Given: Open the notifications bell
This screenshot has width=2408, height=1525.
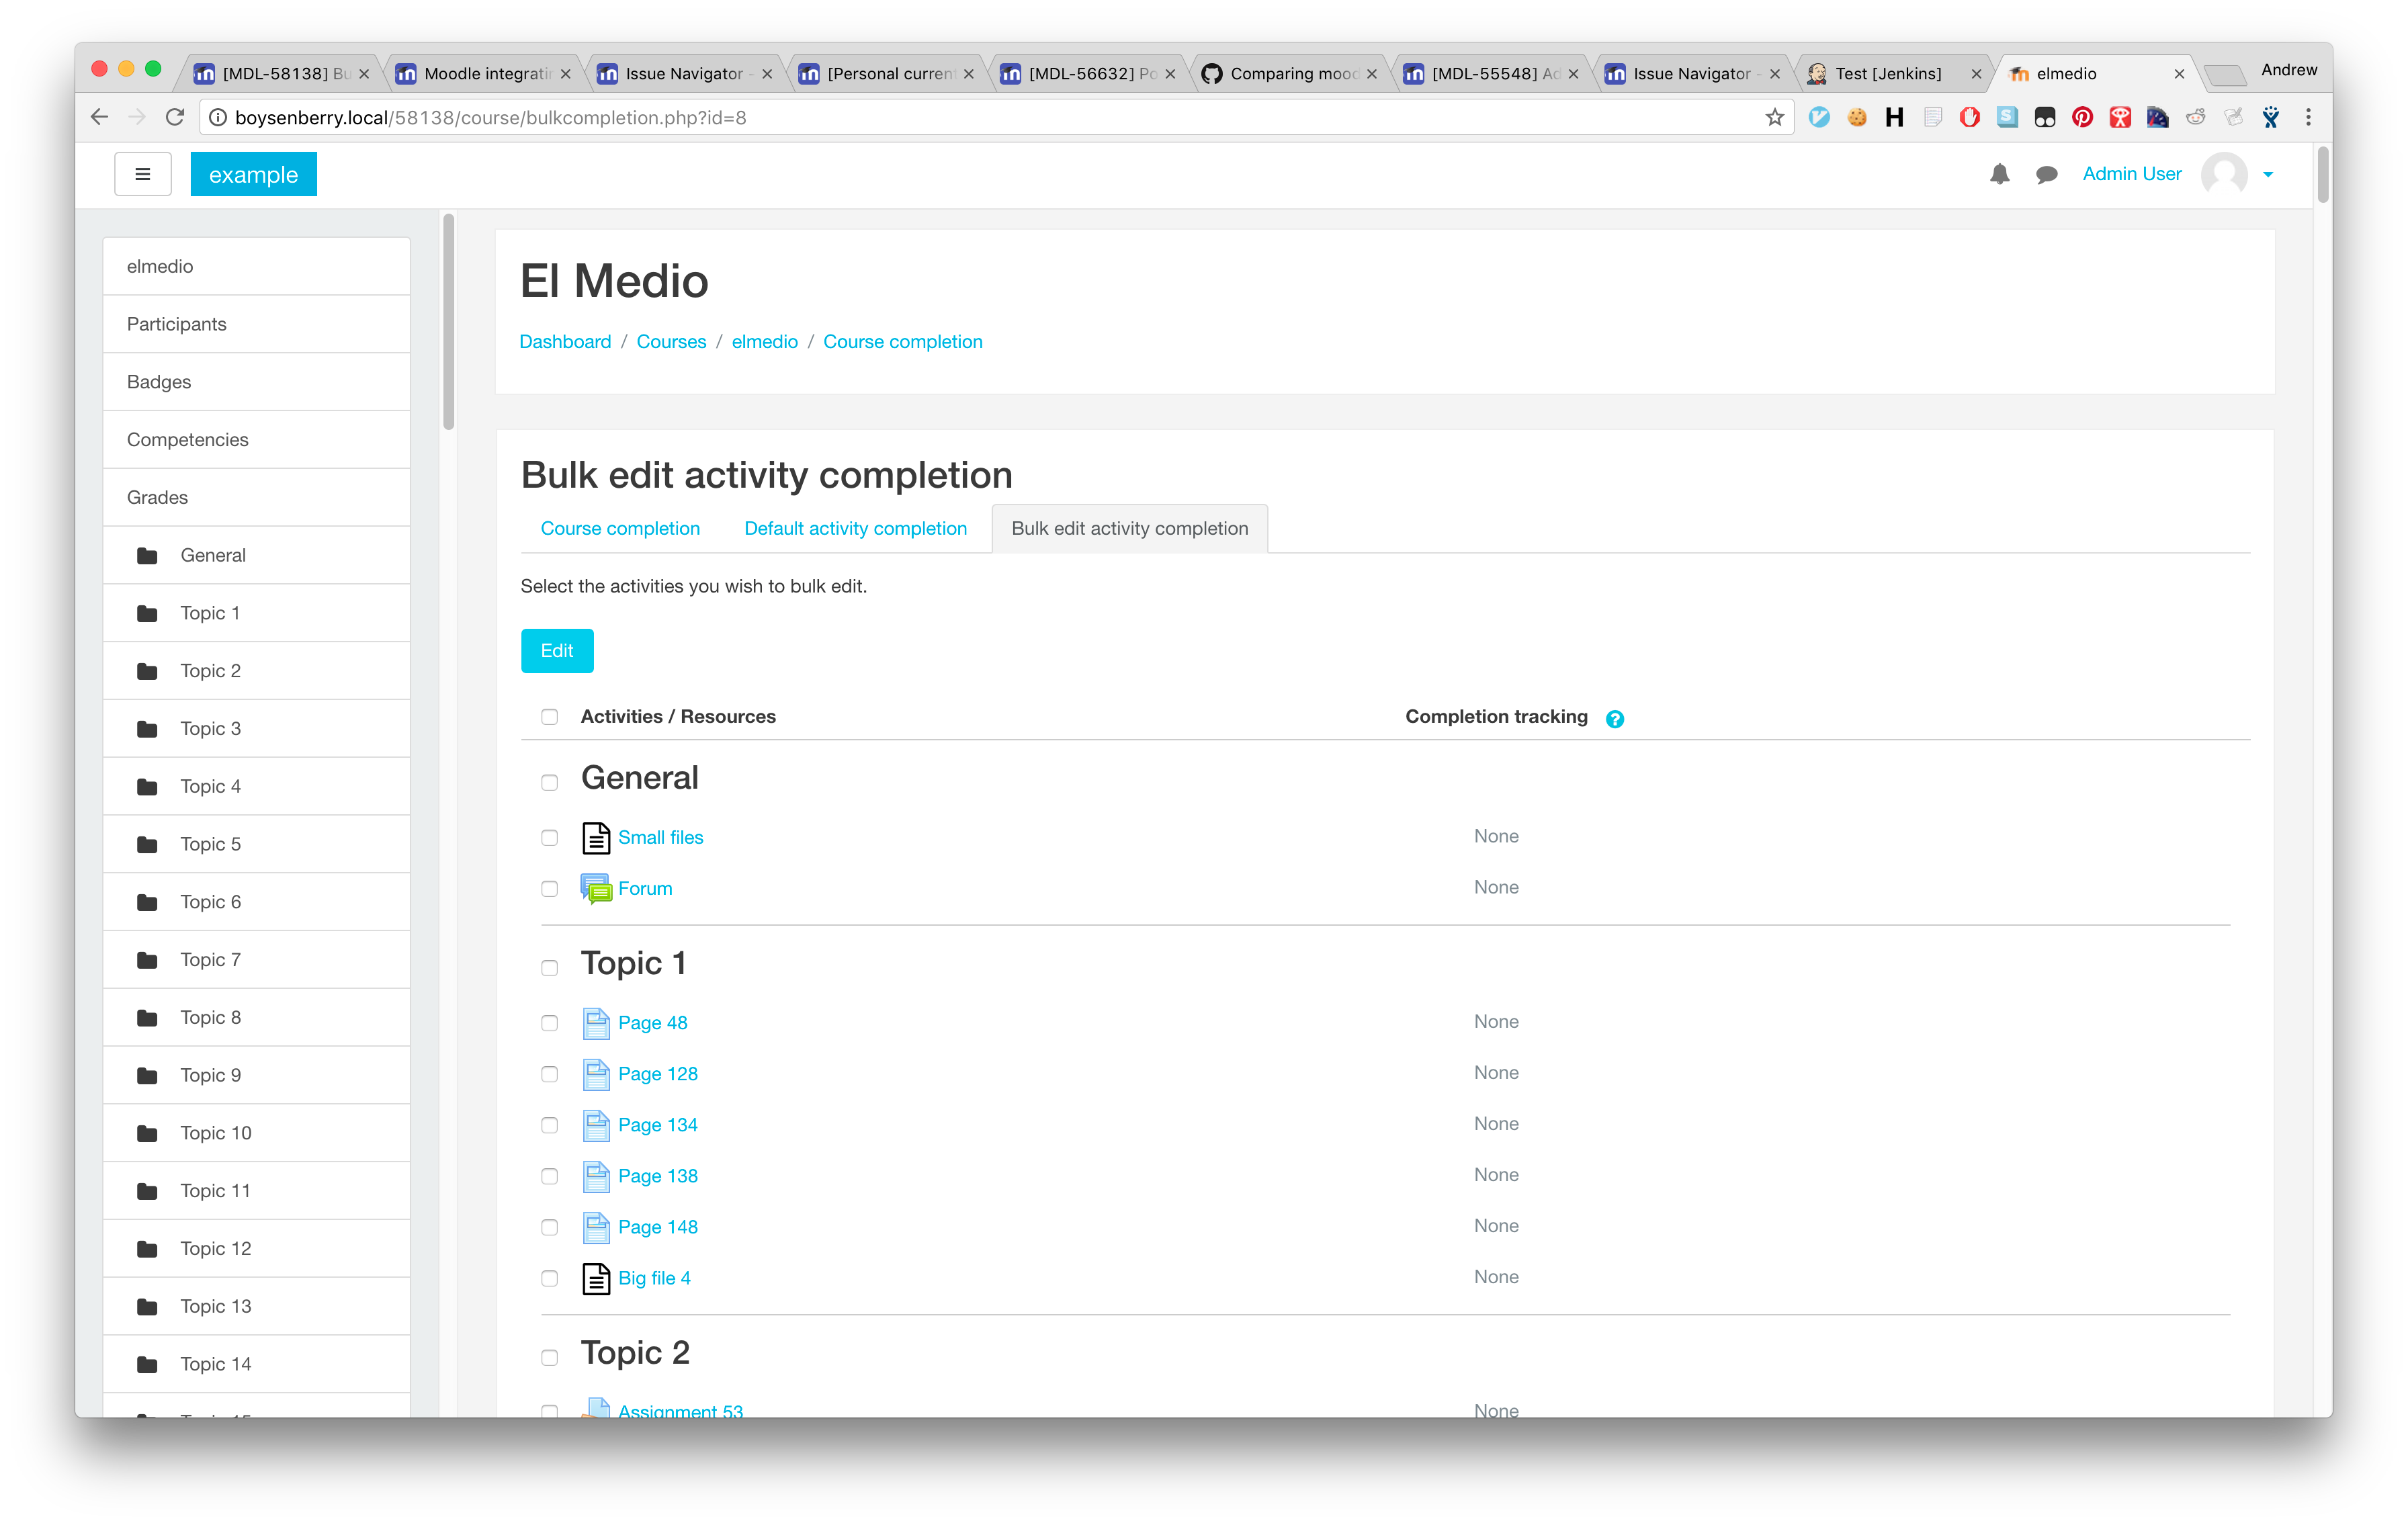Looking at the screenshot, I should [x=1999, y=174].
